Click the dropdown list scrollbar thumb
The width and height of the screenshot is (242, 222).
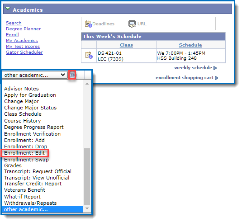click(87, 176)
